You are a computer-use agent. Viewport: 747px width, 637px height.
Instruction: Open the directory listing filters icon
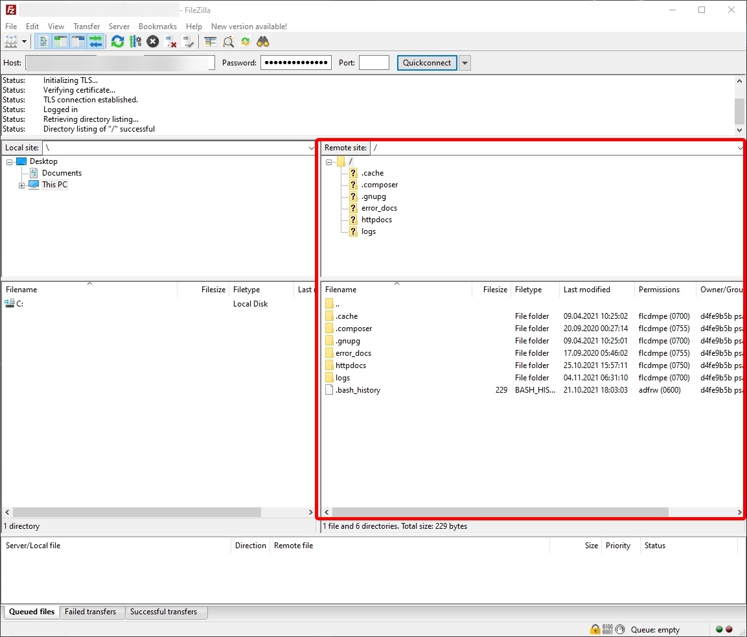tap(211, 42)
